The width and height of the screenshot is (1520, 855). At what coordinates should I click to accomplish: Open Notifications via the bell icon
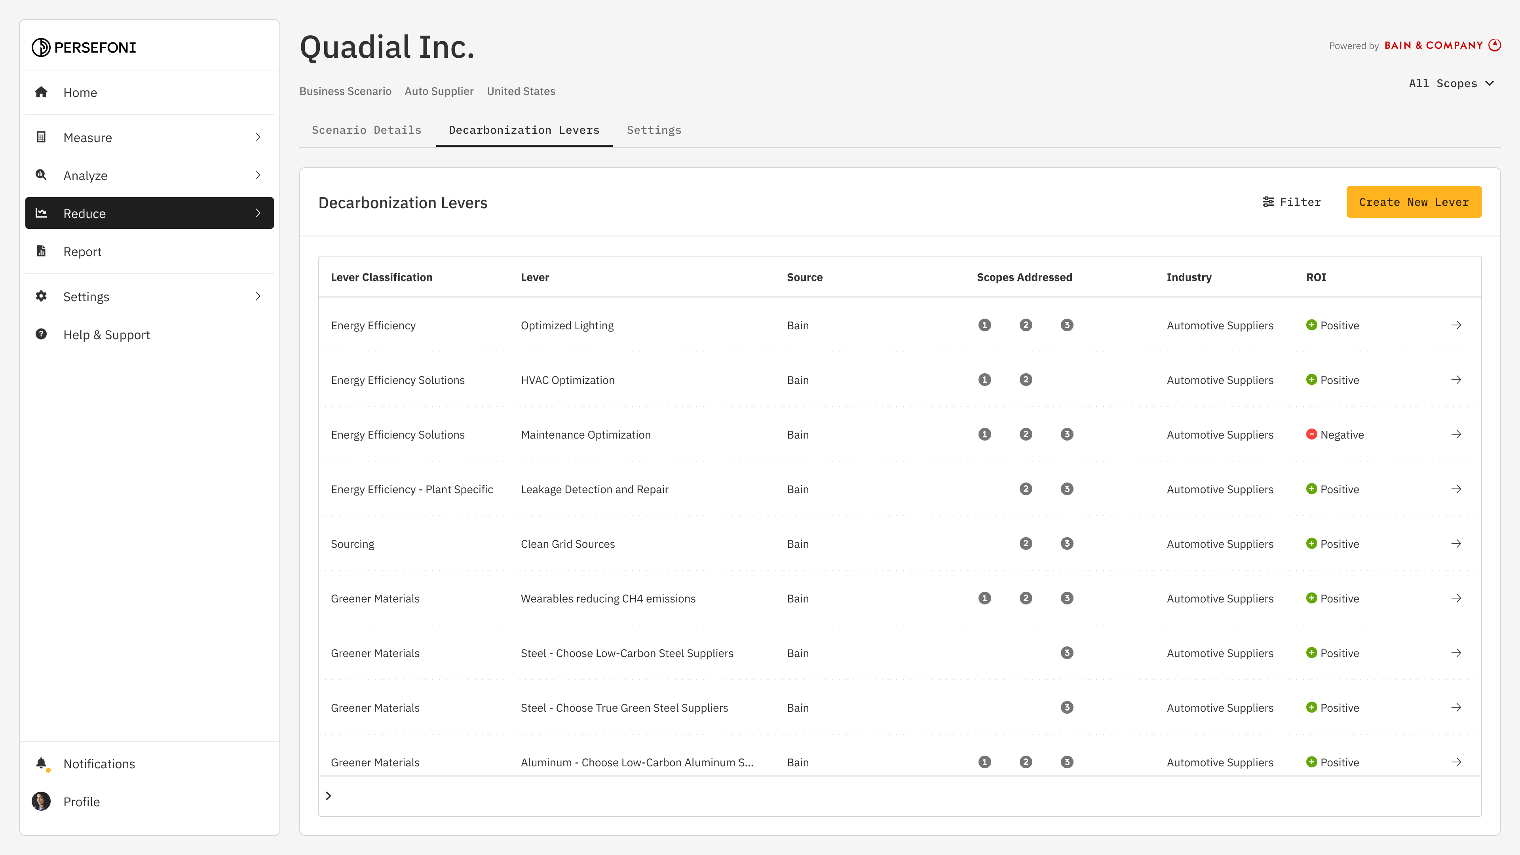coord(41,763)
